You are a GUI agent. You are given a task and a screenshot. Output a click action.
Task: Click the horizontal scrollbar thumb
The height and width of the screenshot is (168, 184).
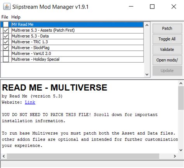tap(83, 156)
